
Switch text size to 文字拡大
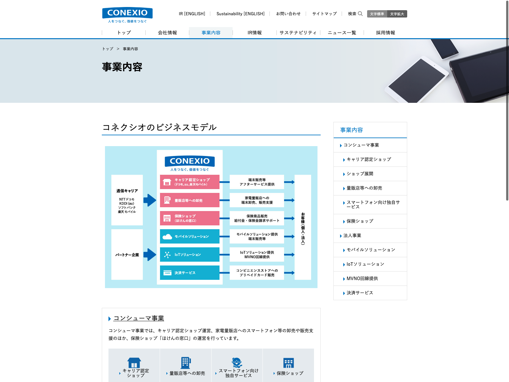click(397, 14)
